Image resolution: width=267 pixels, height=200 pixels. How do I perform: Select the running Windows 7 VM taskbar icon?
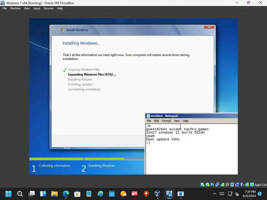169,193
